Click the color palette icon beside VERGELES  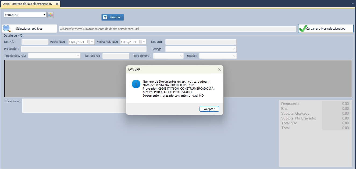(x=51, y=15)
